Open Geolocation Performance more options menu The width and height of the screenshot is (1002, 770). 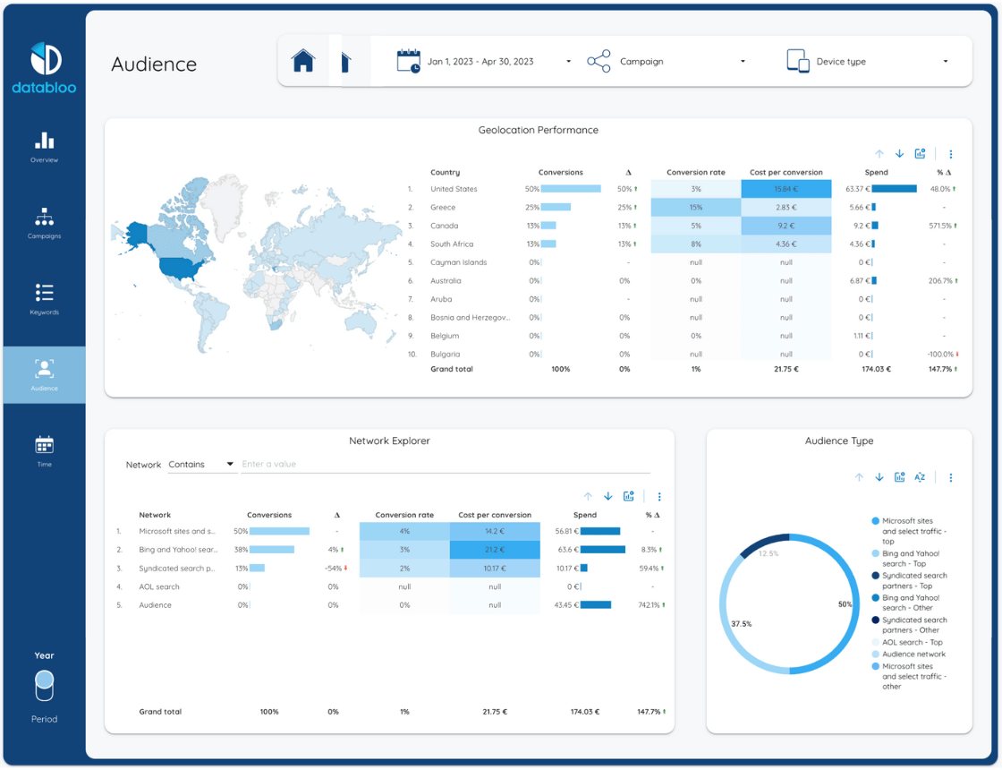950,154
